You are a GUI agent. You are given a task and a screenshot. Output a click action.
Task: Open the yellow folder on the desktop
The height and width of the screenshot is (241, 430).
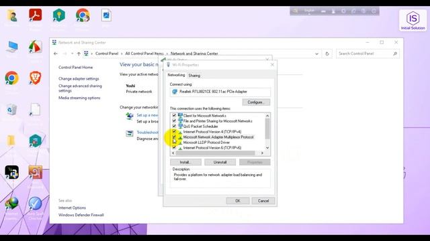[11, 141]
